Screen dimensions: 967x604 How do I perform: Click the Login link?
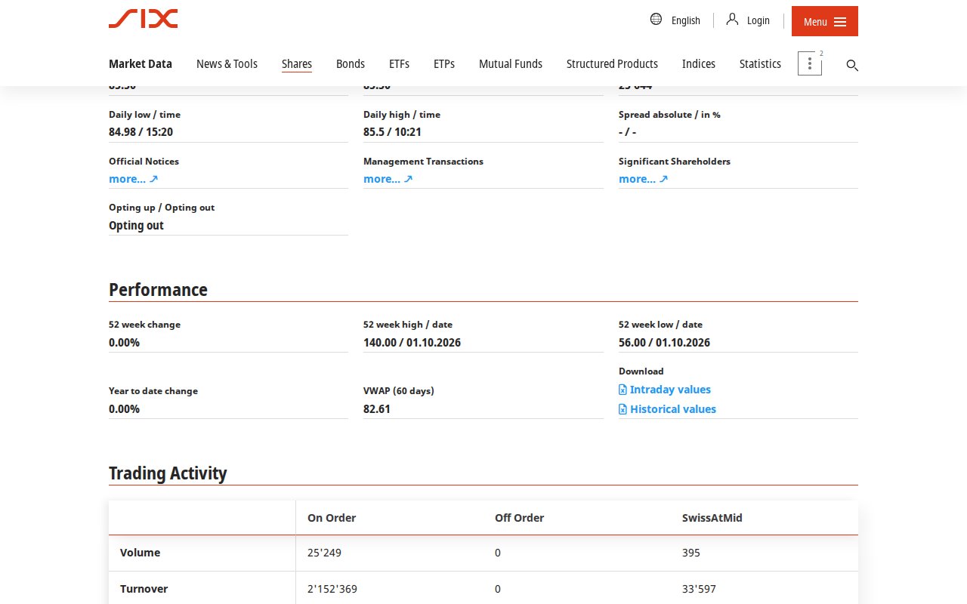coord(758,20)
